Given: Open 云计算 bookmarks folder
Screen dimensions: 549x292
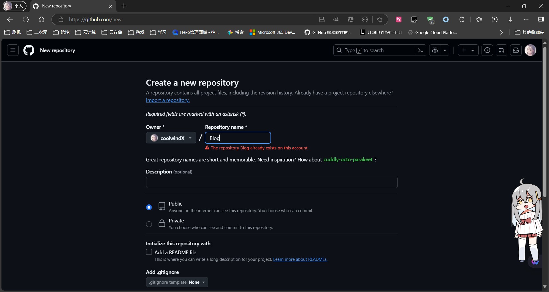Looking at the screenshot, I should click(x=85, y=32).
